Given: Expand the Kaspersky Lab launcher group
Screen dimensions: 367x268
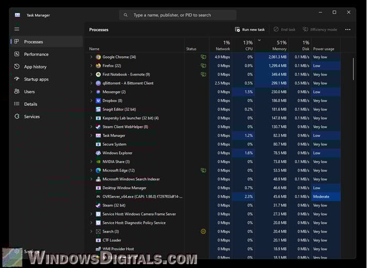Looking at the screenshot, I should (91, 118).
